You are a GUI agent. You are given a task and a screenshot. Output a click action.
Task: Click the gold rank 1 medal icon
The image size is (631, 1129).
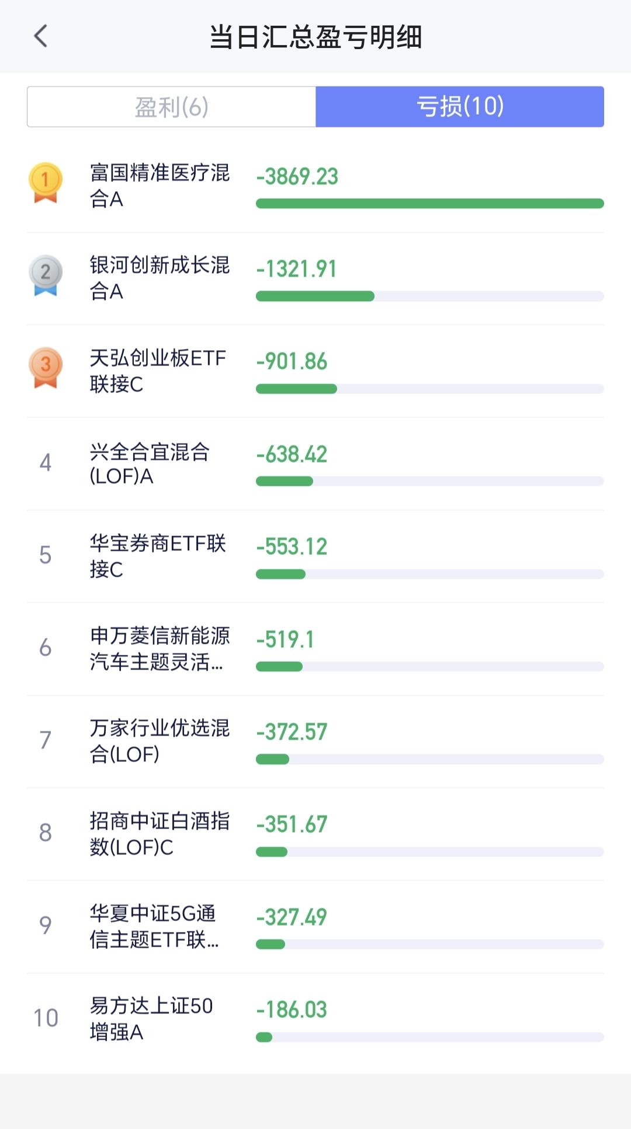pos(46,183)
